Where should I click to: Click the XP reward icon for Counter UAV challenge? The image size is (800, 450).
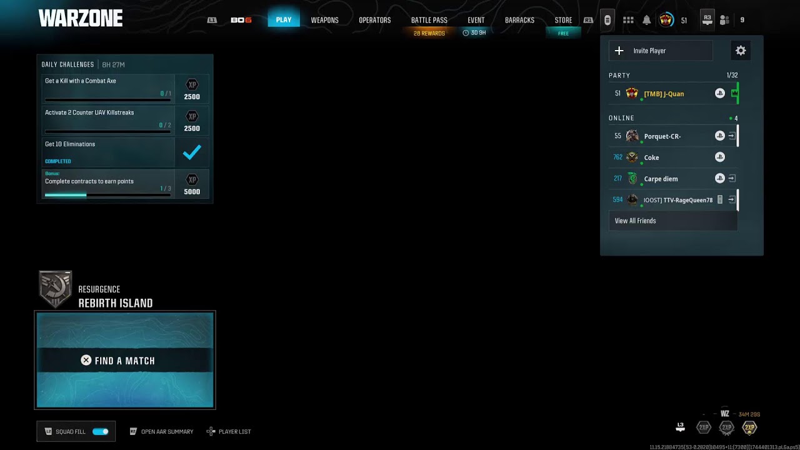coord(192,116)
